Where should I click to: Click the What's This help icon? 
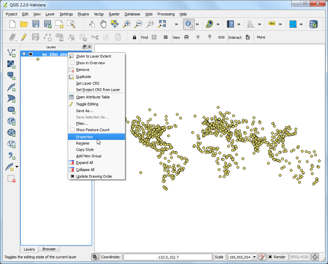click(x=231, y=24)
